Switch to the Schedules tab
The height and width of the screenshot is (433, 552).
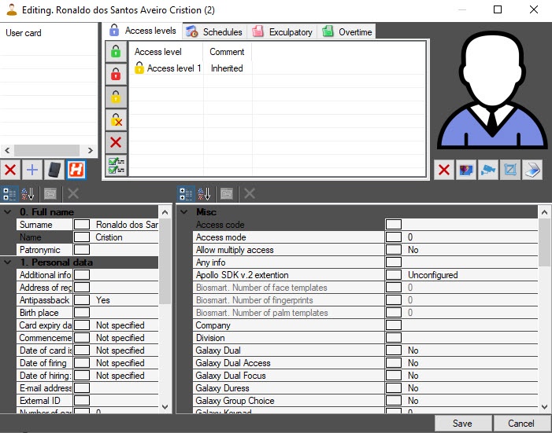coord(214,31)
